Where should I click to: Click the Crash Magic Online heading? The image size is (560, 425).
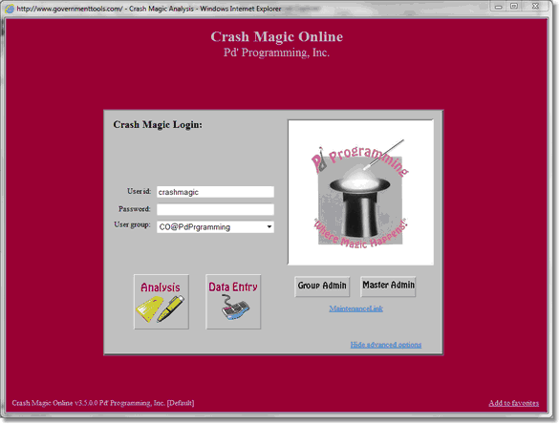(277, 36)
